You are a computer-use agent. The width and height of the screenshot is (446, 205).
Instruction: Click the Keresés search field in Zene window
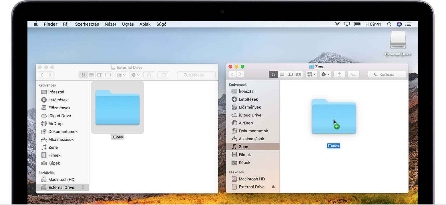click(x=387, y=74)
